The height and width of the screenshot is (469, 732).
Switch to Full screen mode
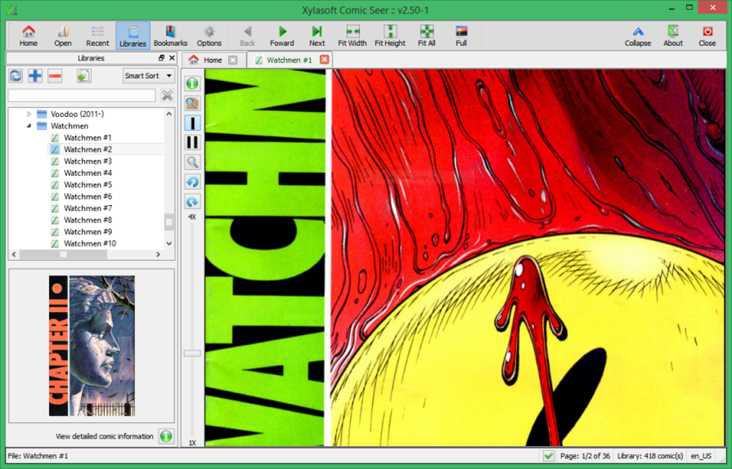pos(461,36)
